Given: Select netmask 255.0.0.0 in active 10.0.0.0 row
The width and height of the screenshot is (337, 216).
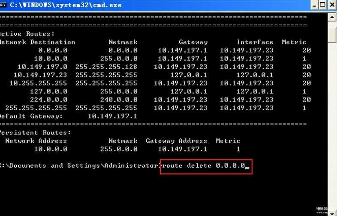Looking at the screenshot, I should pyautogui.click(x=119, y=58).
